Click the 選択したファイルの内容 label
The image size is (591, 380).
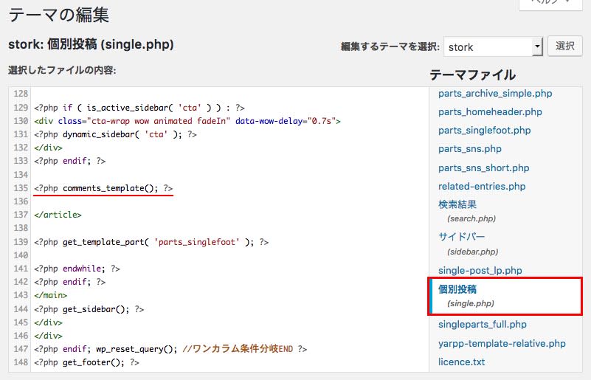pos(62,70)
